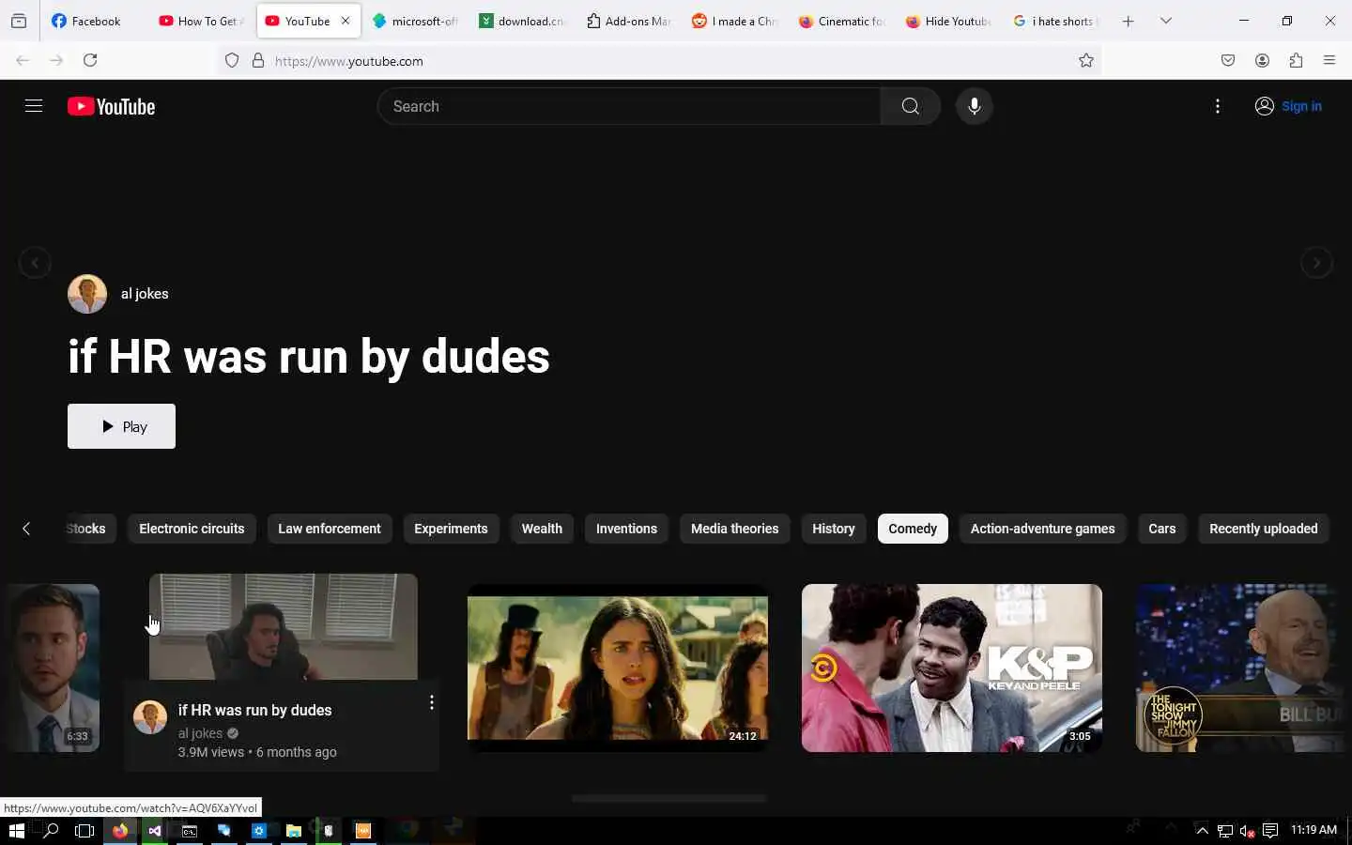Open tracking protection shield icon
Screen dimensions: 1352x845
pyautogui.click(x=232, y=61)
